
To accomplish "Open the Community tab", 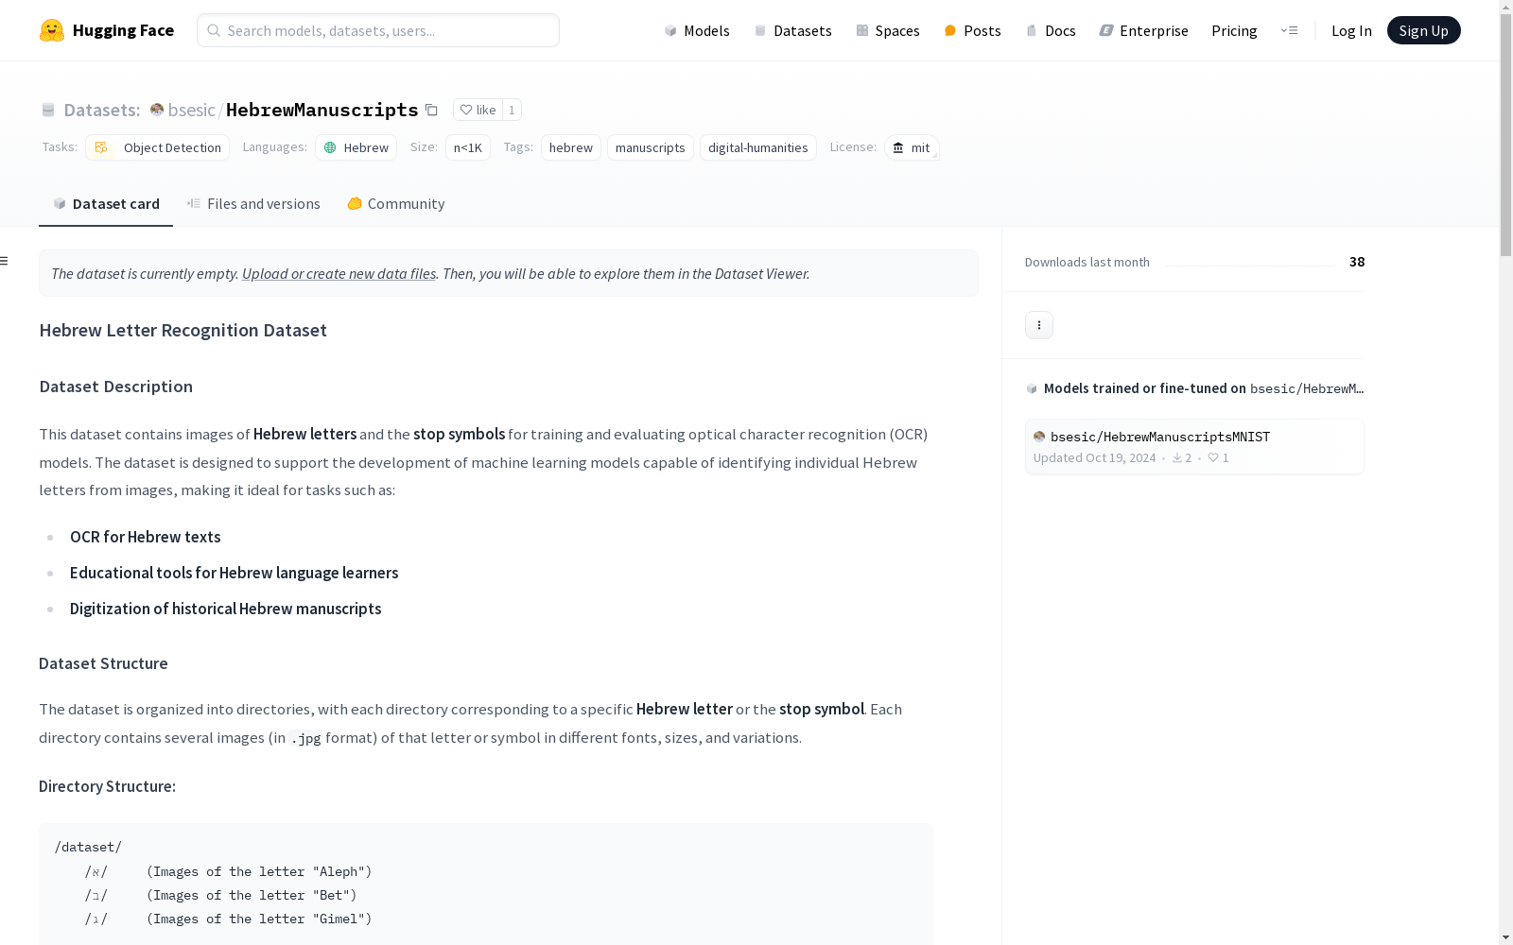I will (396, 204).
